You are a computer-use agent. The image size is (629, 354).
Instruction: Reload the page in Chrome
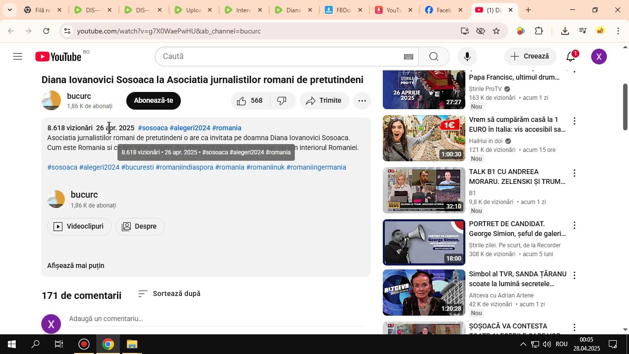[x=46, y=31]
